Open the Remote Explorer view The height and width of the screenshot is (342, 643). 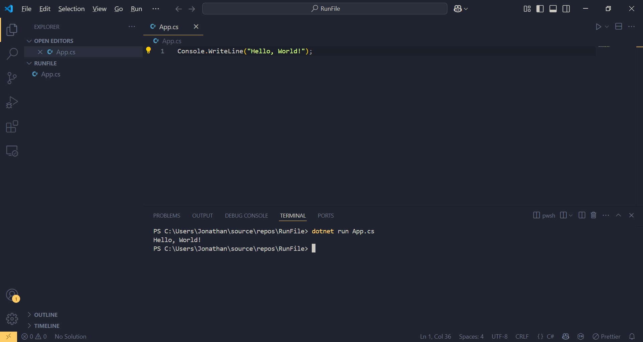tap(12, 151)
